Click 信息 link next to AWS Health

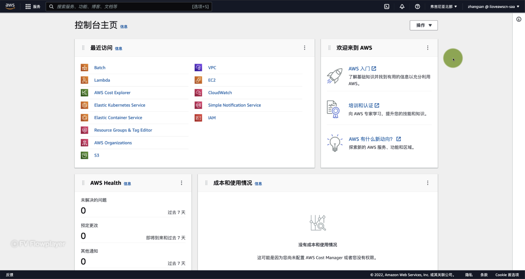tap(127, 184)
